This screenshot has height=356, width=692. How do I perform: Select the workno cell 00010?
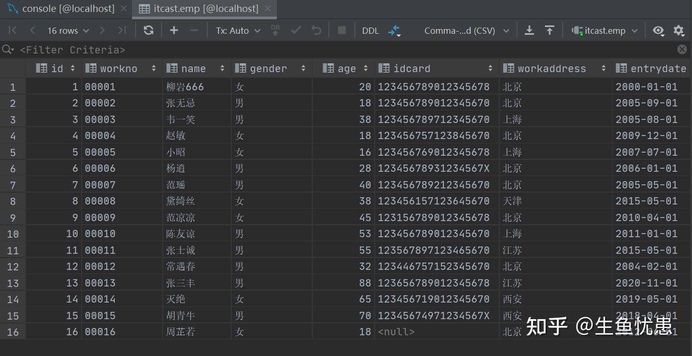122,234
